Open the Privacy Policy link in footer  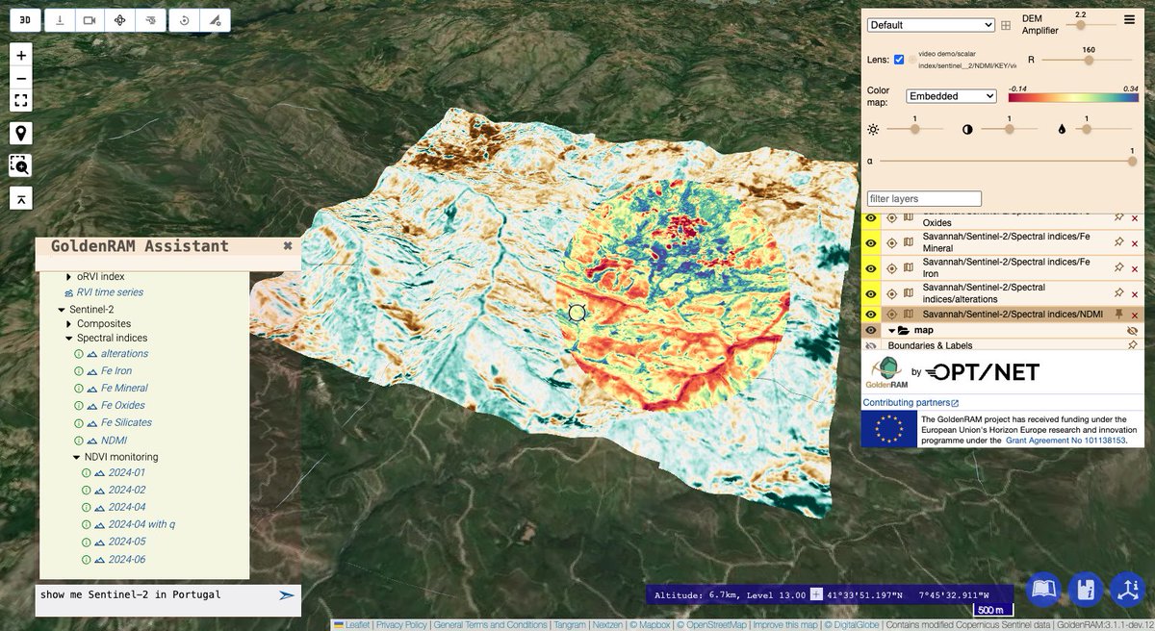pyautogui.click(x=404, y=624)
